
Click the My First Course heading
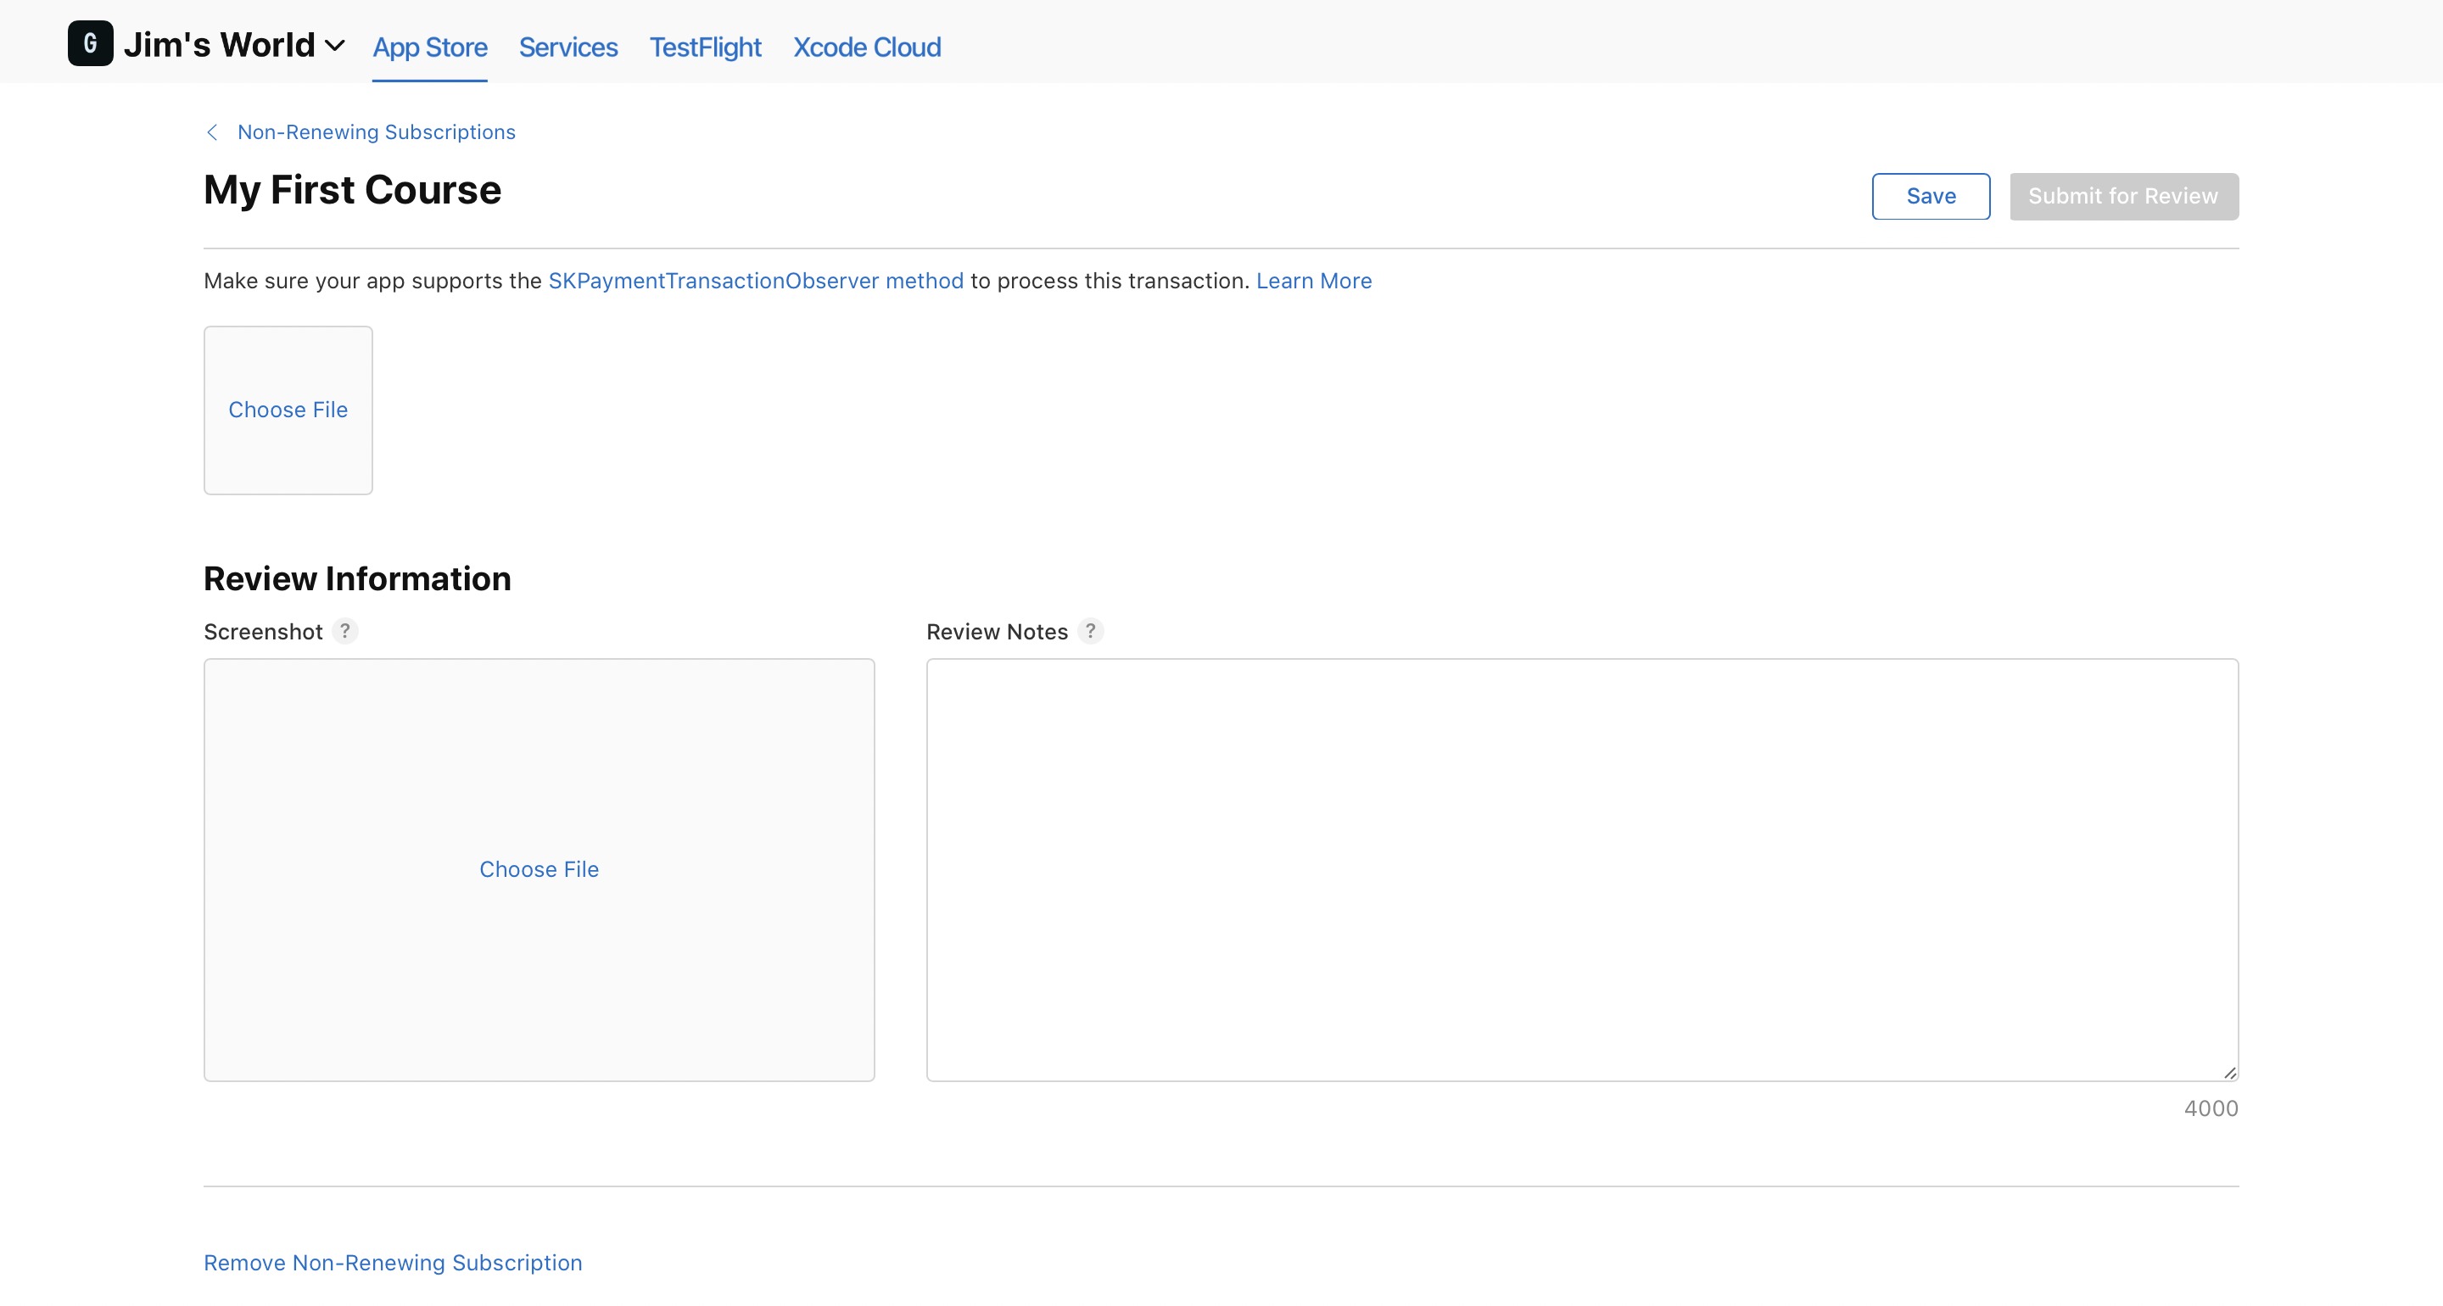pos(352,191)
